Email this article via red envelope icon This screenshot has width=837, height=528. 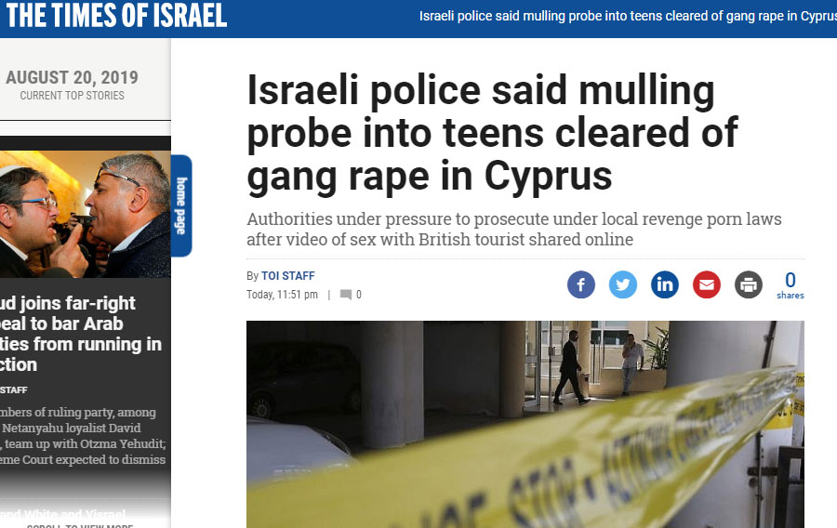click(707, 284)
